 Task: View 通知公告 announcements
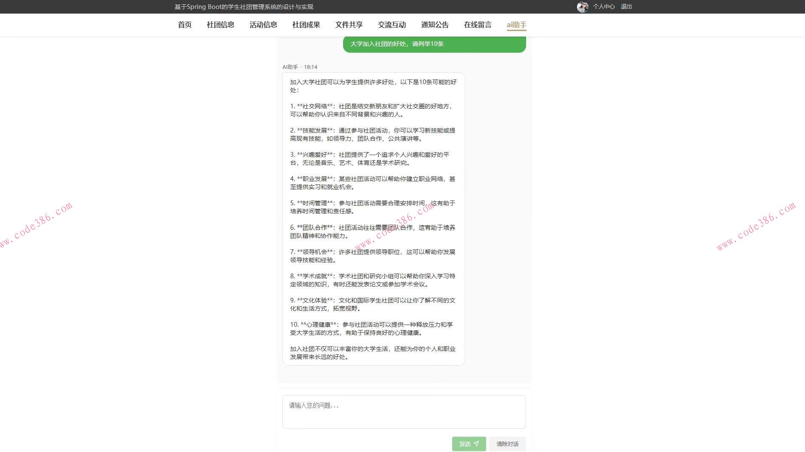[434, 25]
